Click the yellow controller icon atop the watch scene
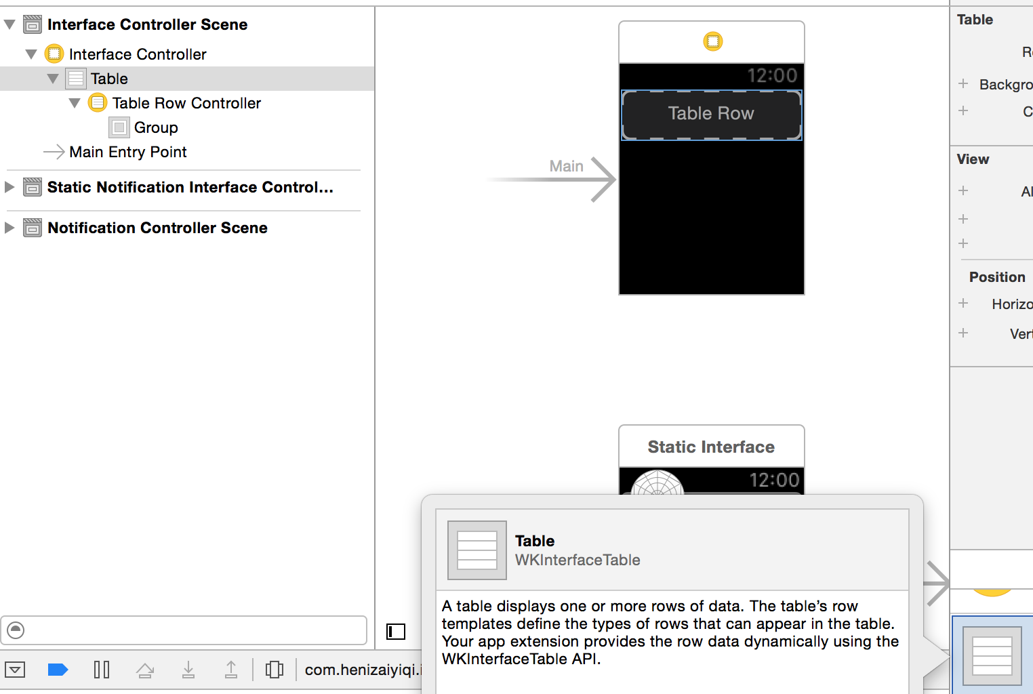Screen dimensions: 1033x694 coord(713,41)
